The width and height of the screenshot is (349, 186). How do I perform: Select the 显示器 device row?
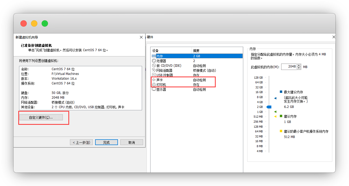point(197,89)
